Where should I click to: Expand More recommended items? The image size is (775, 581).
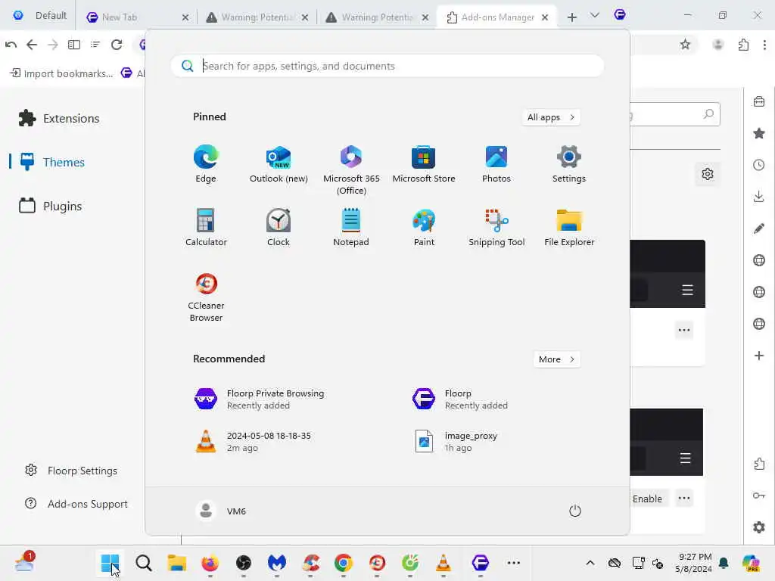tap(556, 359)
